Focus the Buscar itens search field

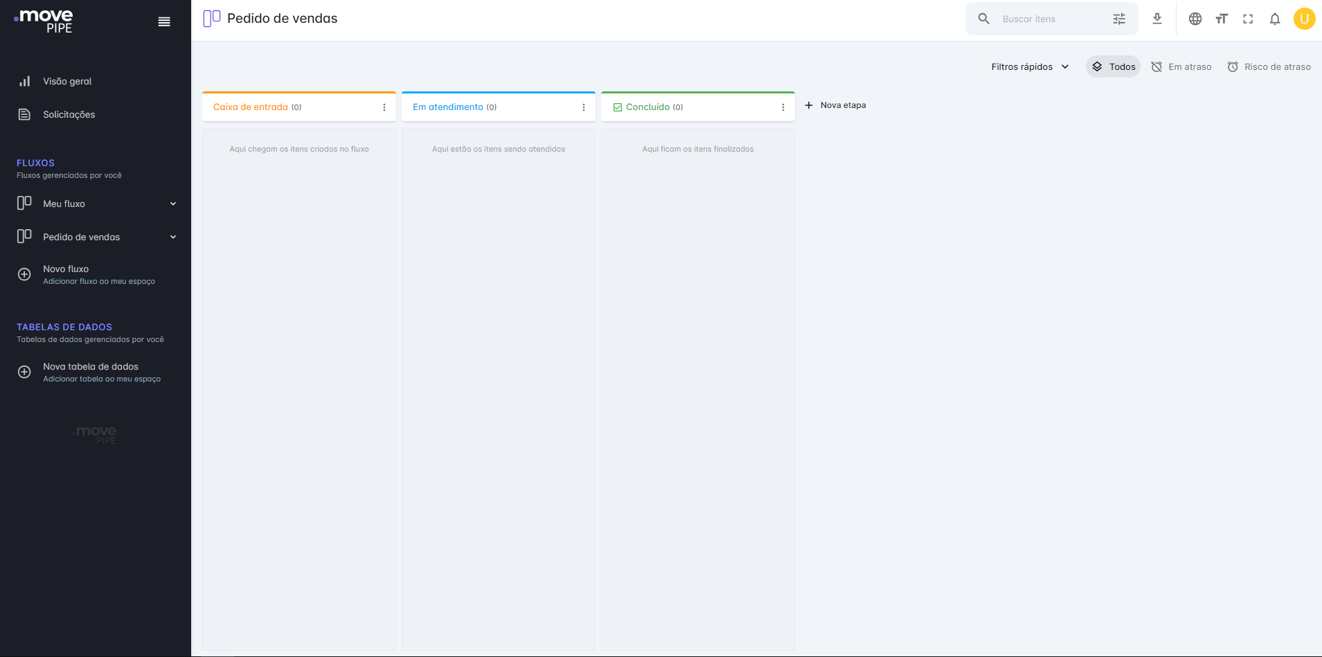[x=1052, y=19]
